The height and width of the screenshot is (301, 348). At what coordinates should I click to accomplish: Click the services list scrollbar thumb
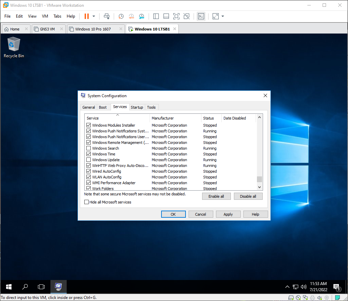259,179
